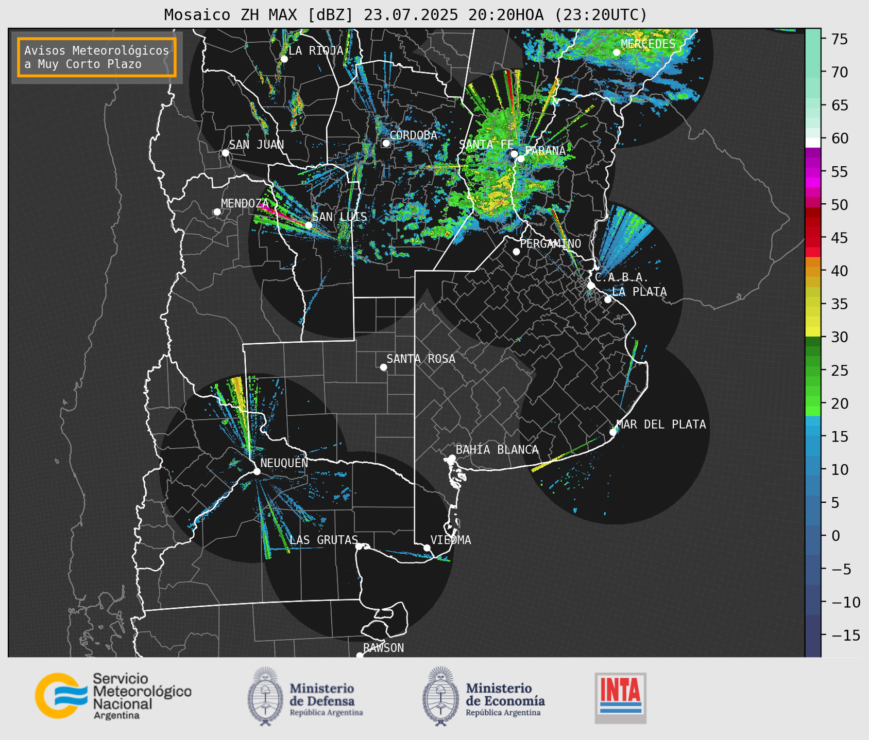
Task: Click the Ministerio de Economía emblem
Action: [440, 696]
